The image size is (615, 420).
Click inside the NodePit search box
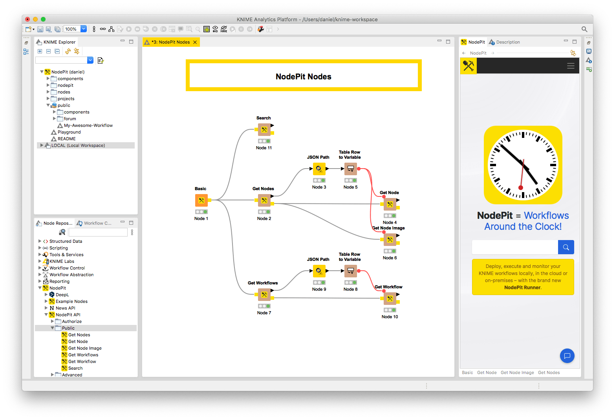(514, 247)
